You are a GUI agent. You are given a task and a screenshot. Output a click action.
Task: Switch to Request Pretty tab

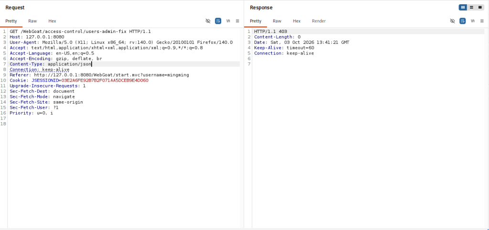pyautogui.click(x=11, y=21)
